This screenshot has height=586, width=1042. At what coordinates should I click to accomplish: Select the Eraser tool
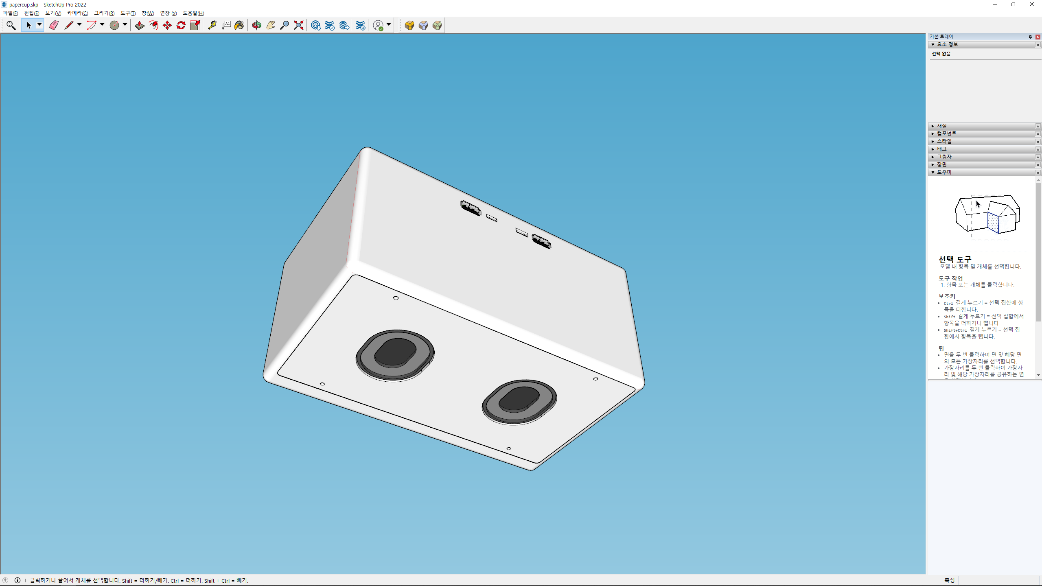(54, 25)
